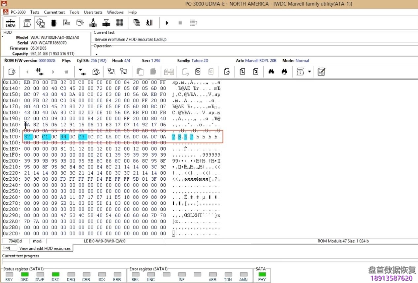Image resolution: width=418 pixels, height=283 pixels.
Task: Click the go to sector hash icon
Action: pyautogui.click(x=40, y=72)
